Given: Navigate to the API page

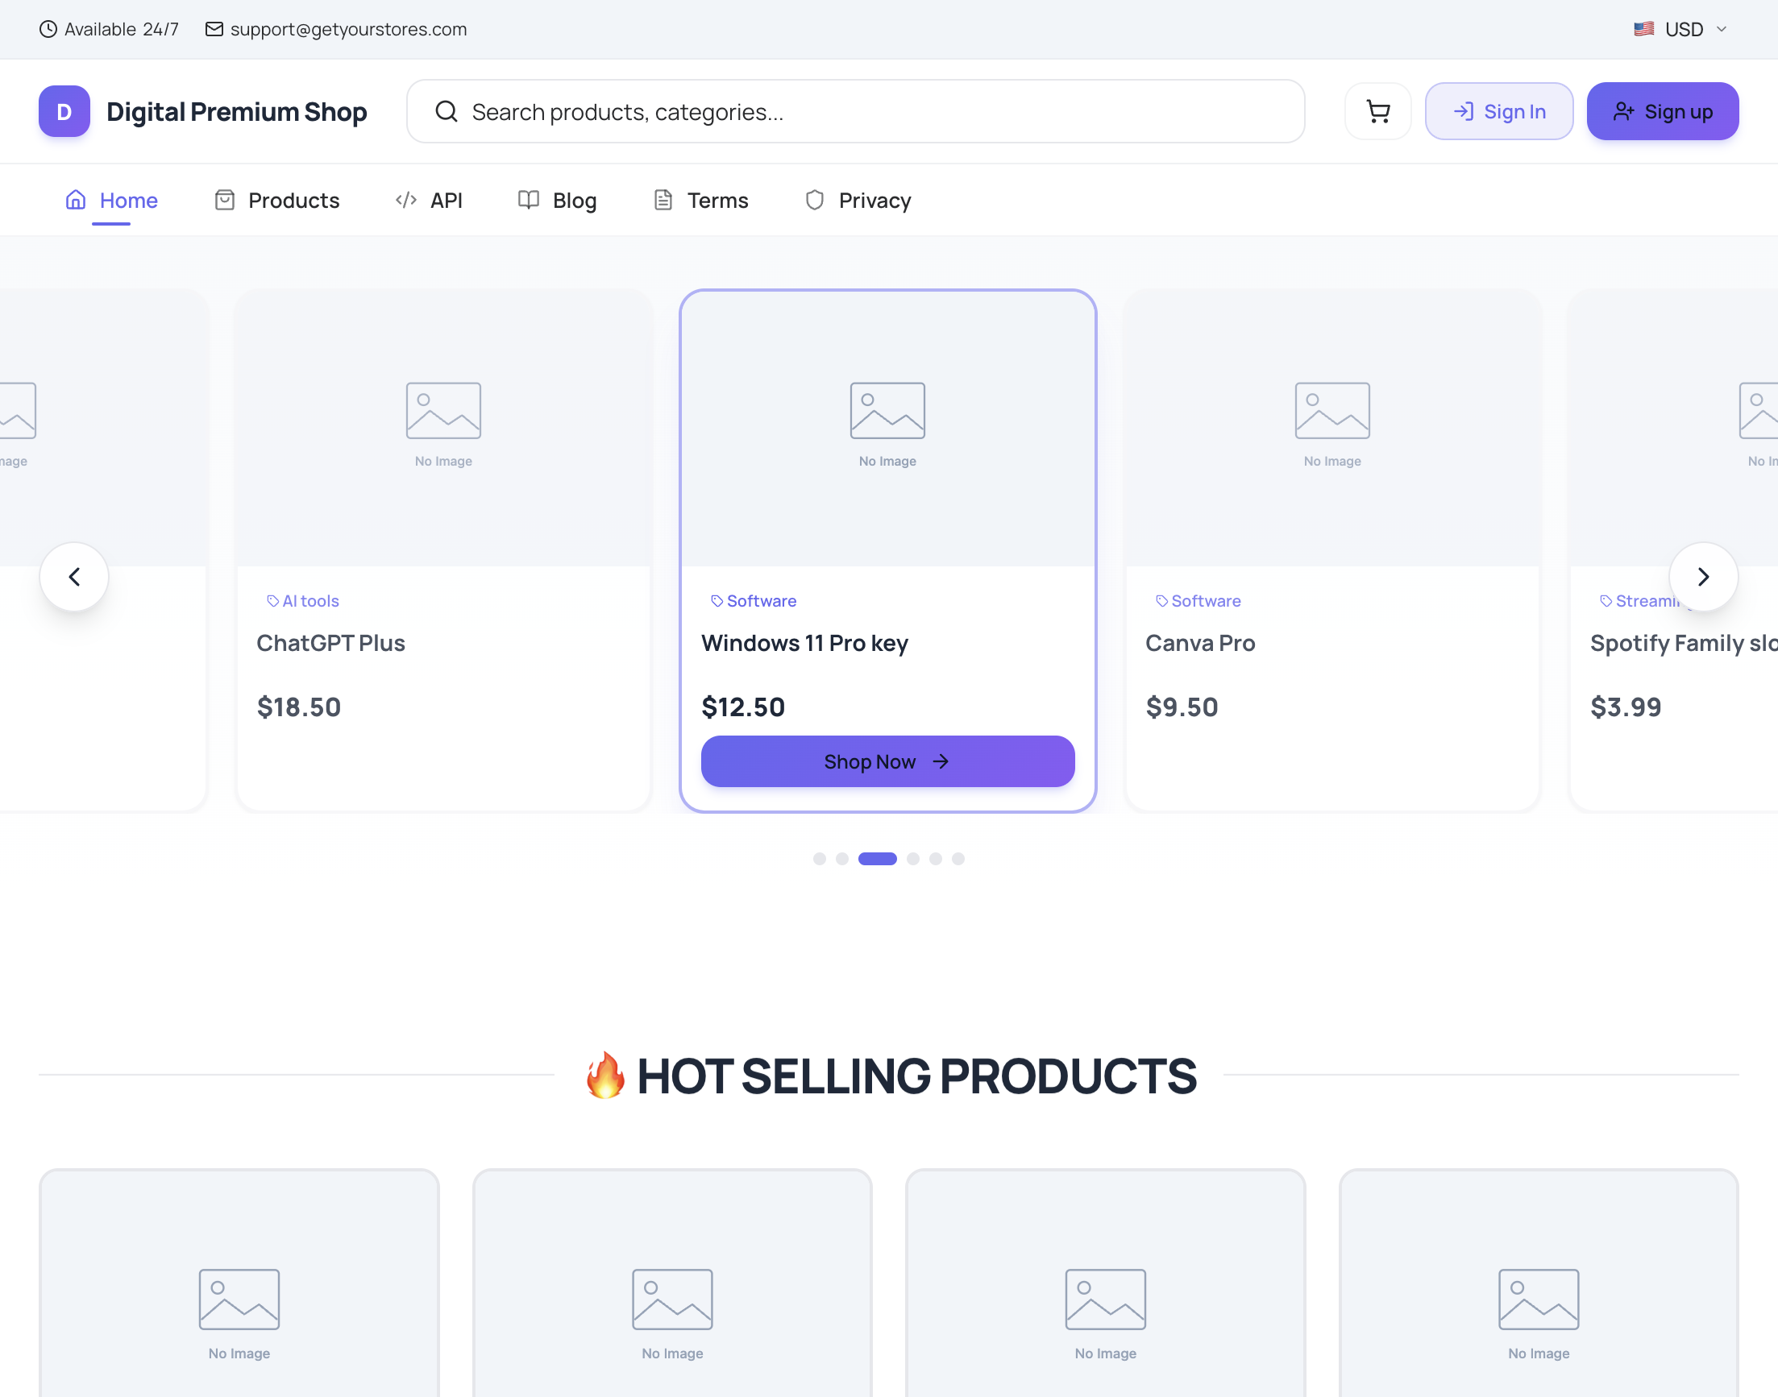Looking at the screenshot, I should [429, 201].
